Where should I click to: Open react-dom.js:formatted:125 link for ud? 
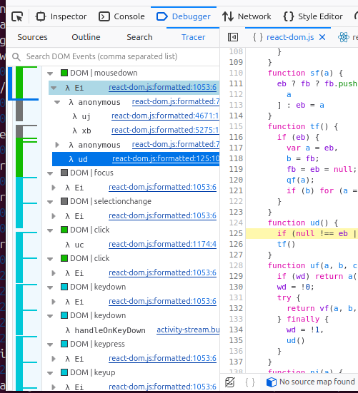click(x=166, y=158)
